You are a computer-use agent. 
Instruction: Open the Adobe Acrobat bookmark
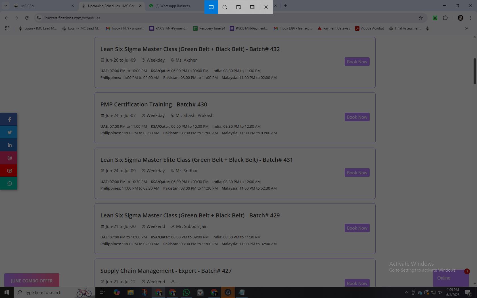[x=369, y=28]
